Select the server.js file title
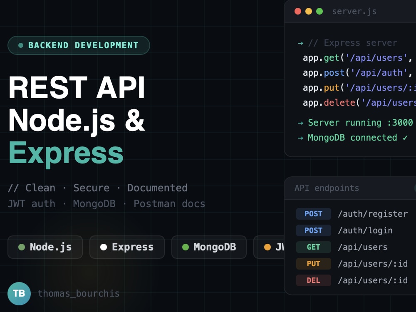 (354, 11)
